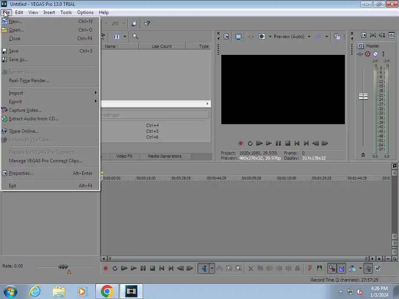Open Project Media views dropdown arrow
Viewport: 399px width, 299px height.
point(125,37)
